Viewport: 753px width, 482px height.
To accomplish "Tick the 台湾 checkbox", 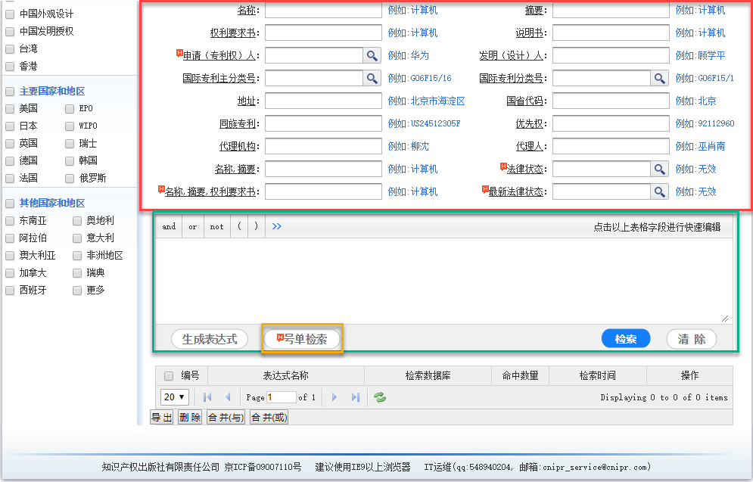I will [10, 49].
